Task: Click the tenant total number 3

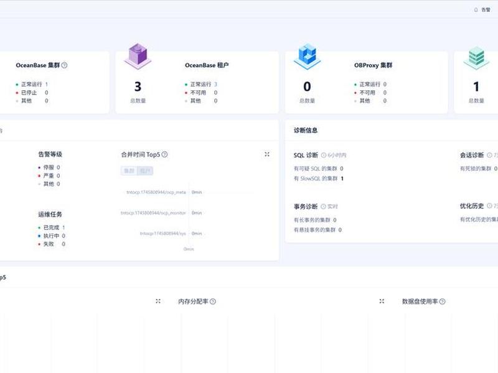Action: [138, 86]
